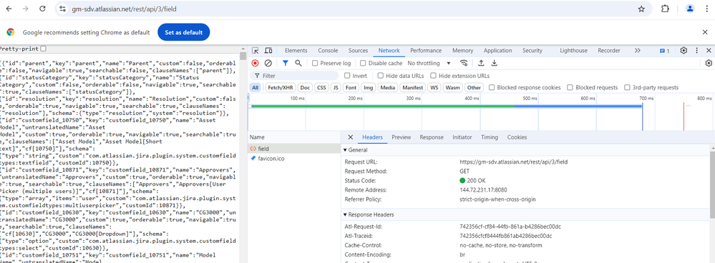The image size is (715, 263).
Task: Switch to the Console tab
Action: coord(328,51)
